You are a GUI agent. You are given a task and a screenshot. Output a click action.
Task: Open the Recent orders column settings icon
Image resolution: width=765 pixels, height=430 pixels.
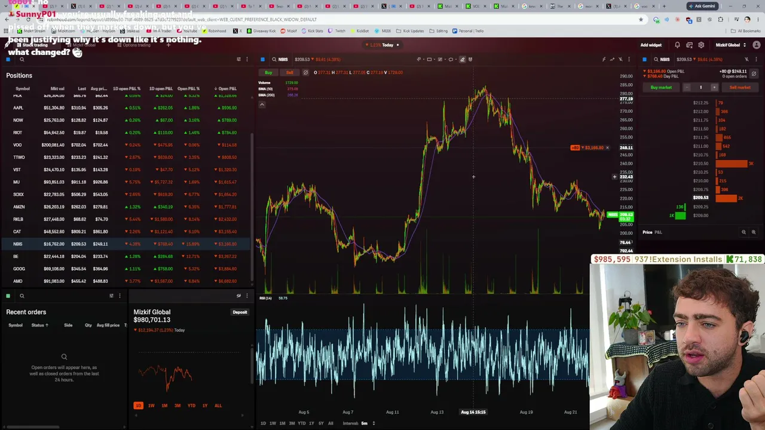point(111,296)
